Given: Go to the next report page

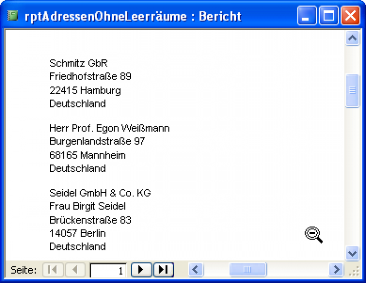Looking at the screenshot, I should (x=141, y=269).
